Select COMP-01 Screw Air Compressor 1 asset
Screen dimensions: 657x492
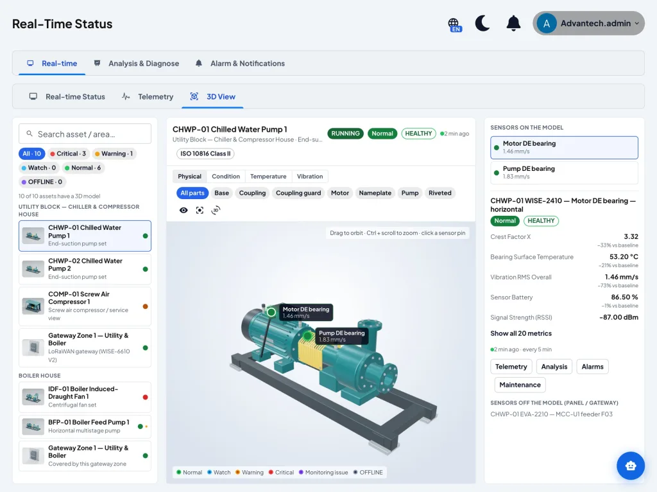(85, 306)
